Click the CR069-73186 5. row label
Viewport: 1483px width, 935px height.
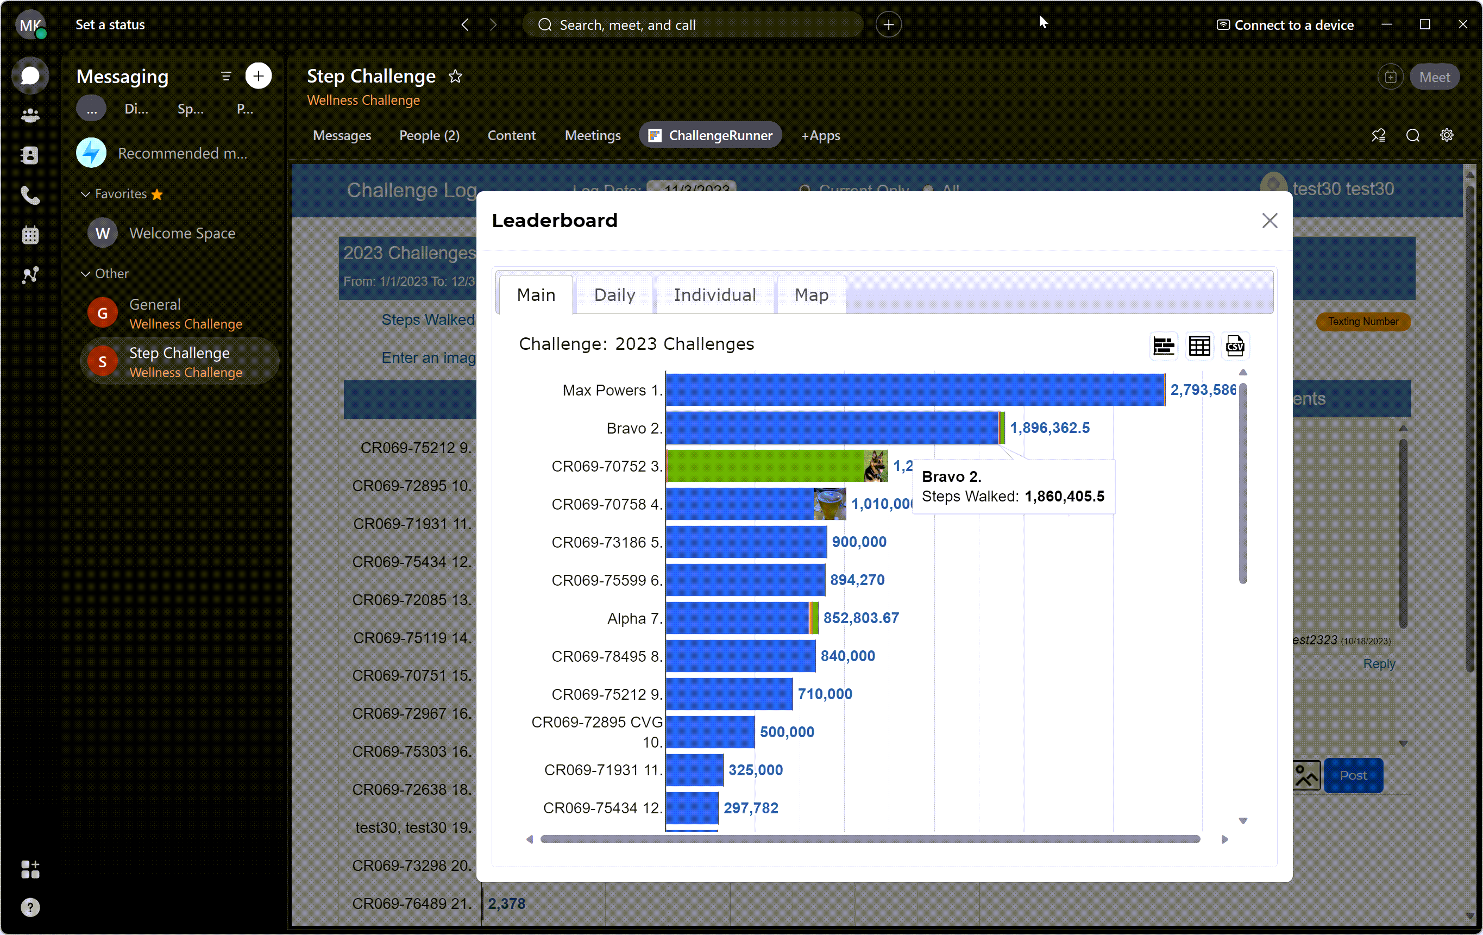(x=607, y=542)
